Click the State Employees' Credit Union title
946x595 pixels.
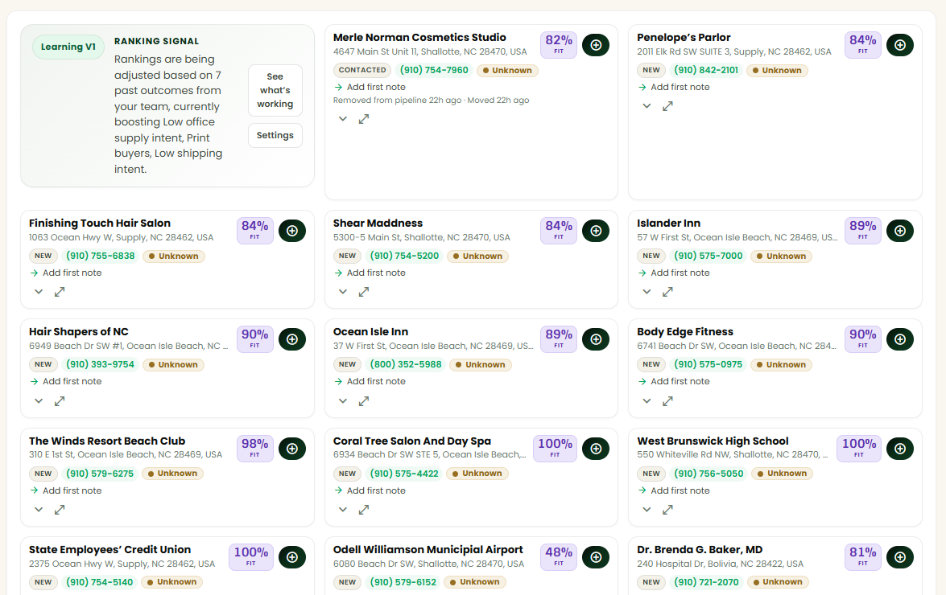109,550
